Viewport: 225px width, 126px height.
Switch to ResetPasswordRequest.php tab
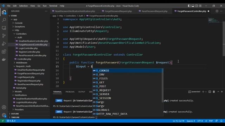154,11
